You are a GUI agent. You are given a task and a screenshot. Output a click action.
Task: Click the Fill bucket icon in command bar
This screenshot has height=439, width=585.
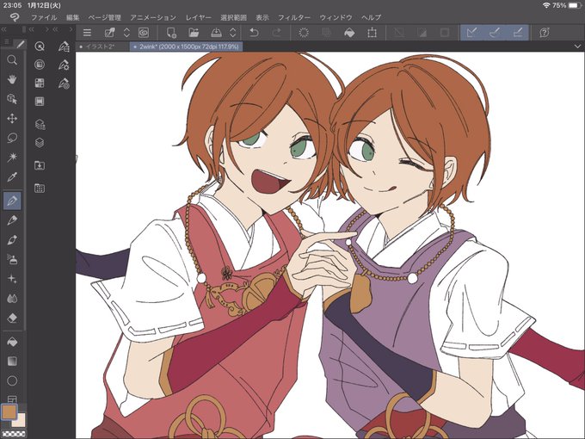pos(349,33)
